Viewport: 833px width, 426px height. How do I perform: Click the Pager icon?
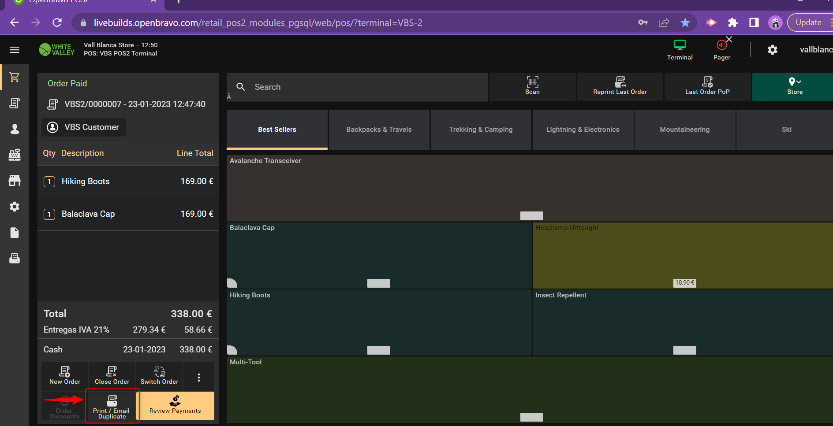722,50
